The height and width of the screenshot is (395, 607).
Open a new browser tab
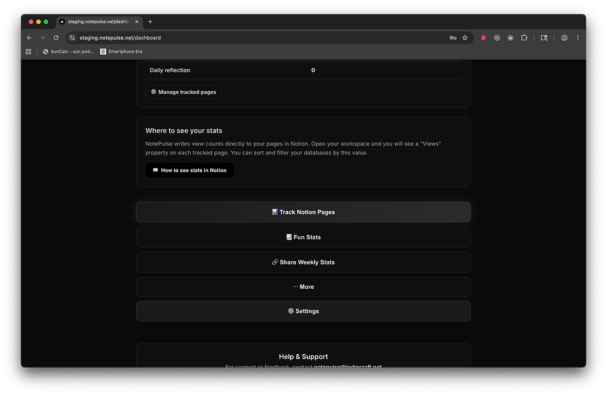click(150, 22)
